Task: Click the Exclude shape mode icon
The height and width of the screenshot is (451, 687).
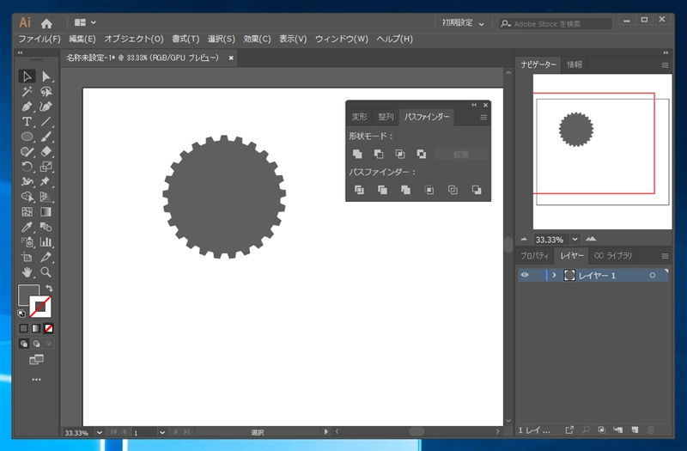Action: (421, 154)
